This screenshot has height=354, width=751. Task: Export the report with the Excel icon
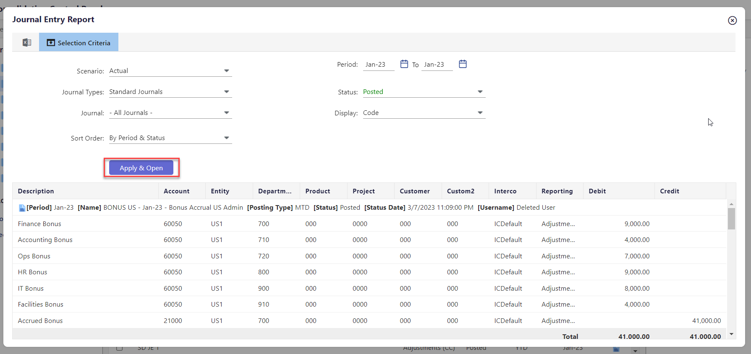pyautogui.click(x=27, y=42)
